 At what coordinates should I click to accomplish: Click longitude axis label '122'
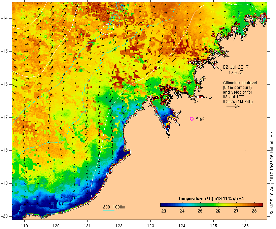(119, 226)
